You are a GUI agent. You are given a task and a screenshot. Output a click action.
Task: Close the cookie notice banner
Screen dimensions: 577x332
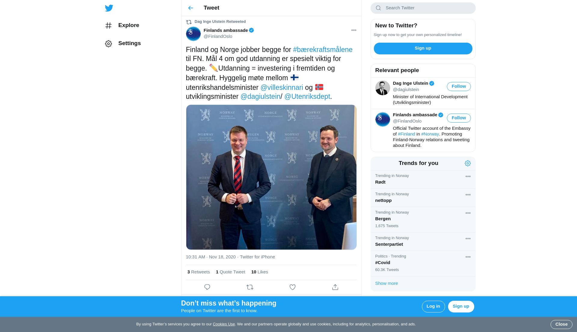(x=561, y=324)
